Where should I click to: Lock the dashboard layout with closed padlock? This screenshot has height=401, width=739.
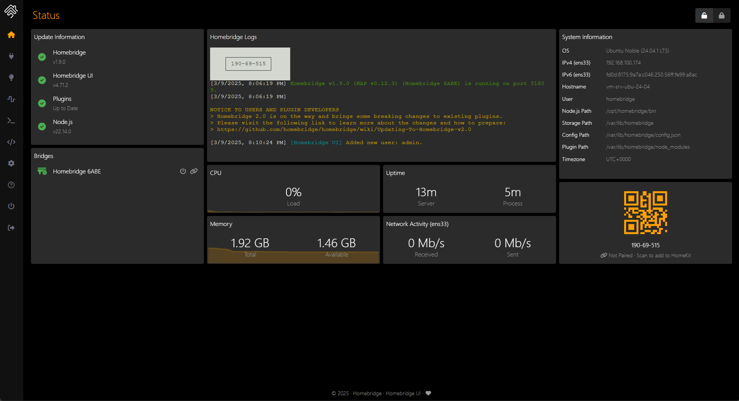tap(722, 15)
